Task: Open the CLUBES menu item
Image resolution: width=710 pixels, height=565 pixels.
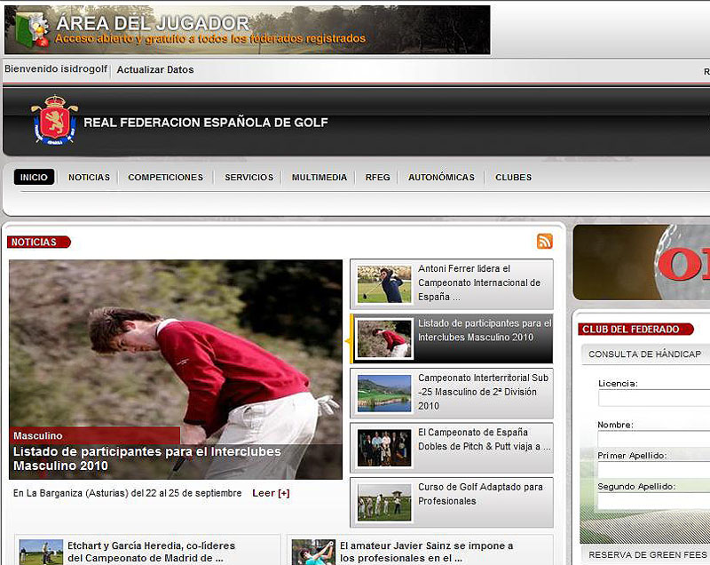Action: point(514,177)
